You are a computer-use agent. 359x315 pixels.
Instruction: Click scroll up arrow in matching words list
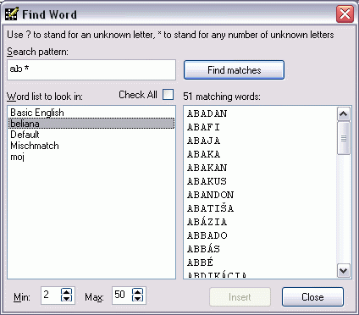coord(344,114)
